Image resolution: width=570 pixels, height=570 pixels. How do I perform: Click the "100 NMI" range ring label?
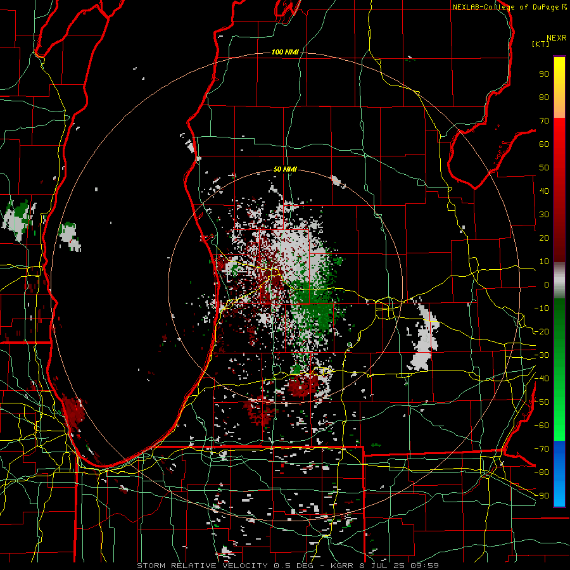[285, 52]
